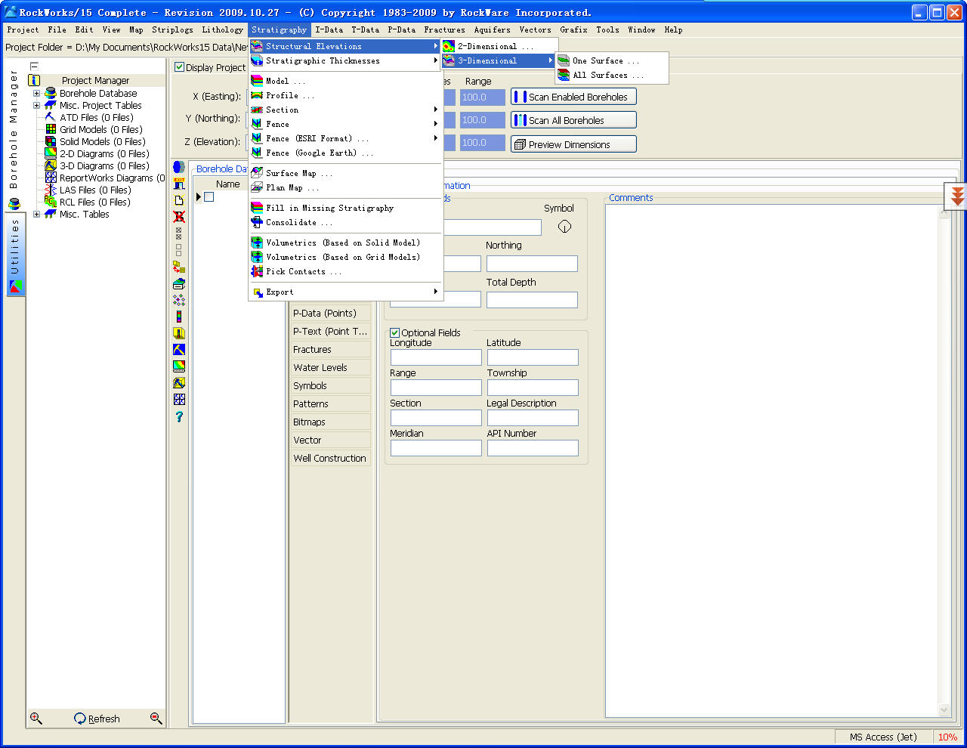Click the pickaxe icon in the vertical toolbar
The height and width of the screenshot is (748, 967).
coord(179,350)
